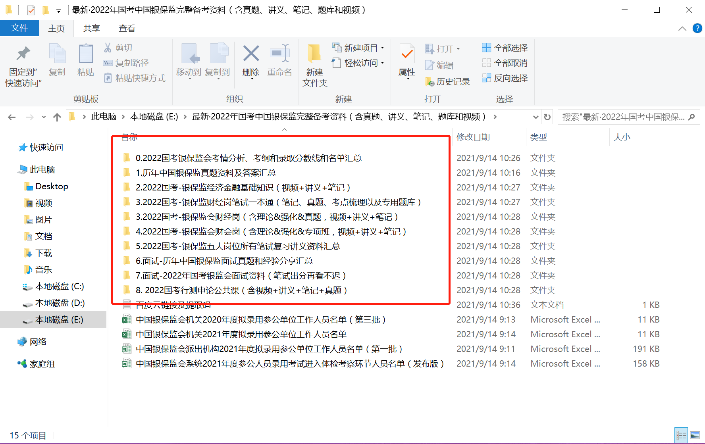Screen dimensions: 705x444
Task: Rename the selected item
Action: [x=279, y=60]
